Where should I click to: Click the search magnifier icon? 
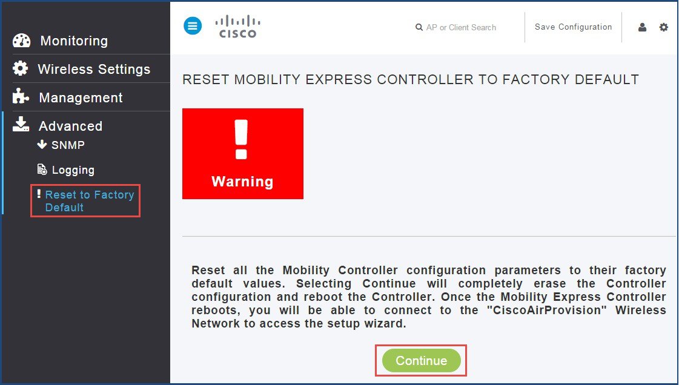click(x=419, y=27)
